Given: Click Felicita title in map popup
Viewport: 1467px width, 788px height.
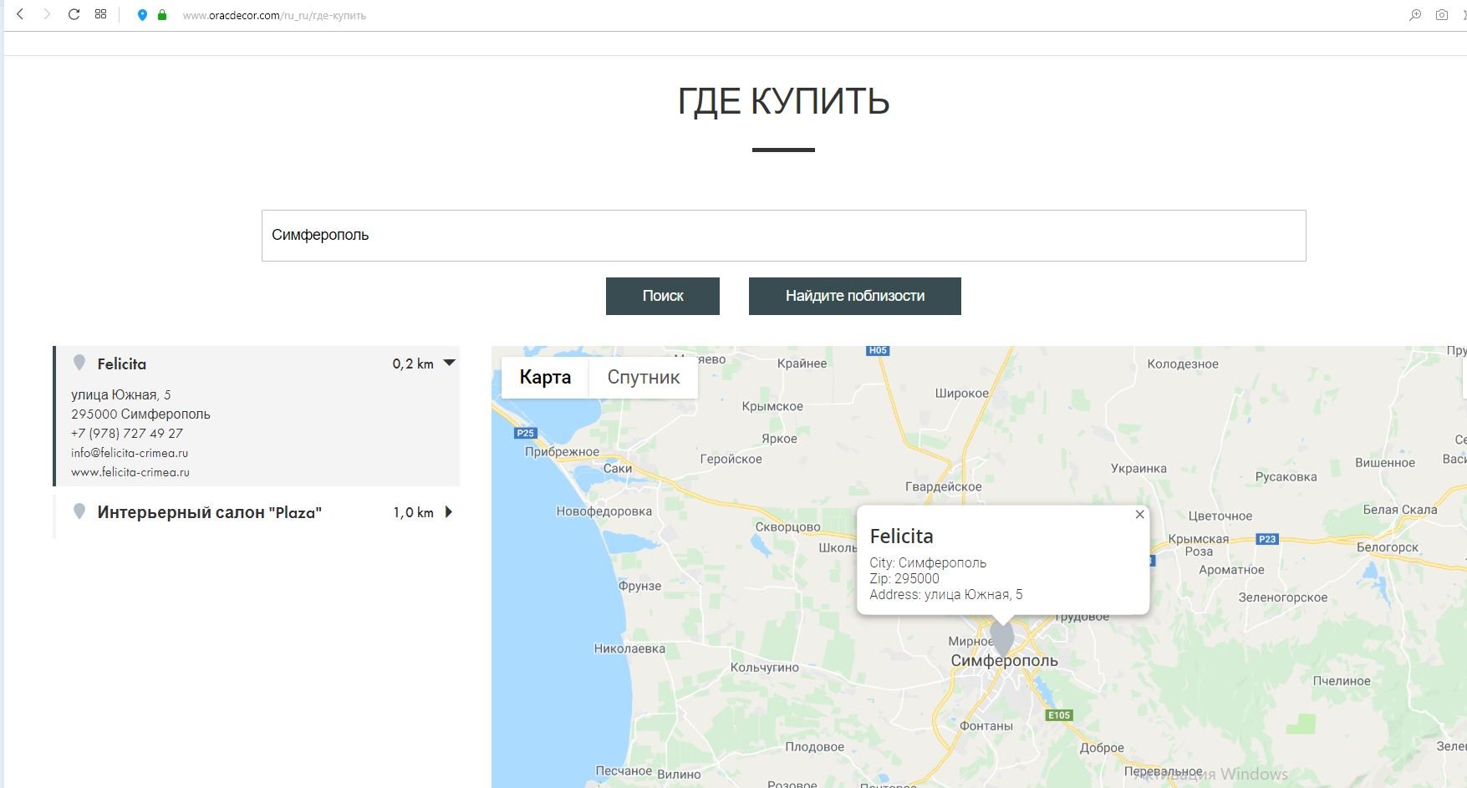Looking at the screenshot, I should click(x=901, y=536).
